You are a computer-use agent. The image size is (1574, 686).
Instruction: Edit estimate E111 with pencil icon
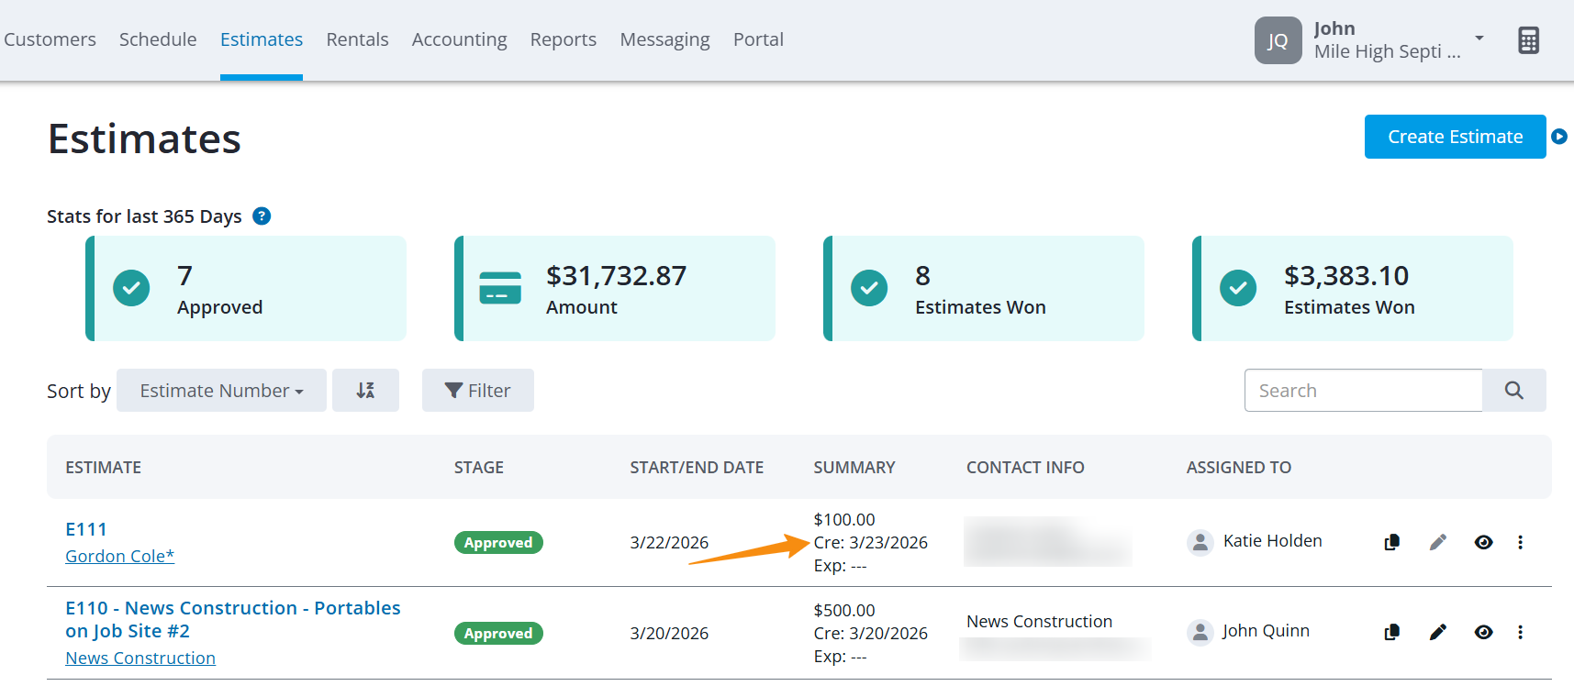tap(1438, 542)
